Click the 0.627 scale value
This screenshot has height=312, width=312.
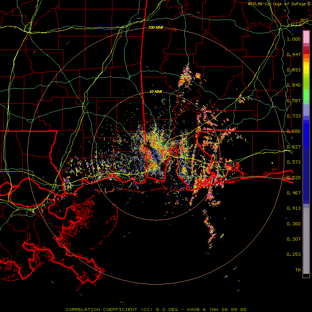pyautogui.click(x=294, y=147)
